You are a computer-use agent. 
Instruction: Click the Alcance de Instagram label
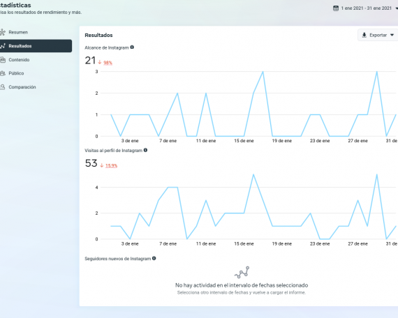pos(107,47)
